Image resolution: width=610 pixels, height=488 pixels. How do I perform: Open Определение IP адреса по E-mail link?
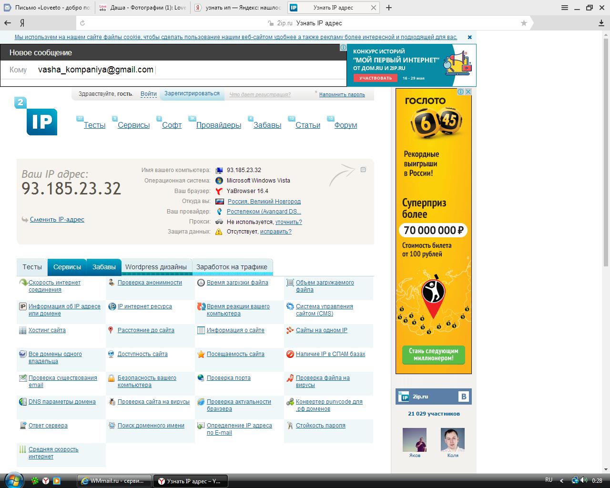point(239,429)
